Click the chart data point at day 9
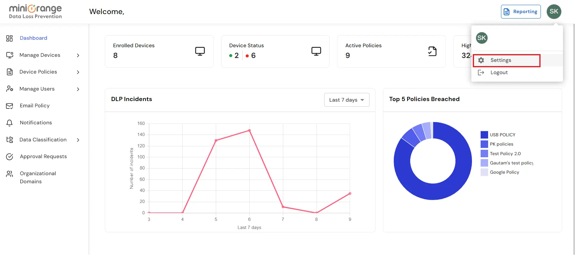 tap(350, 193)
